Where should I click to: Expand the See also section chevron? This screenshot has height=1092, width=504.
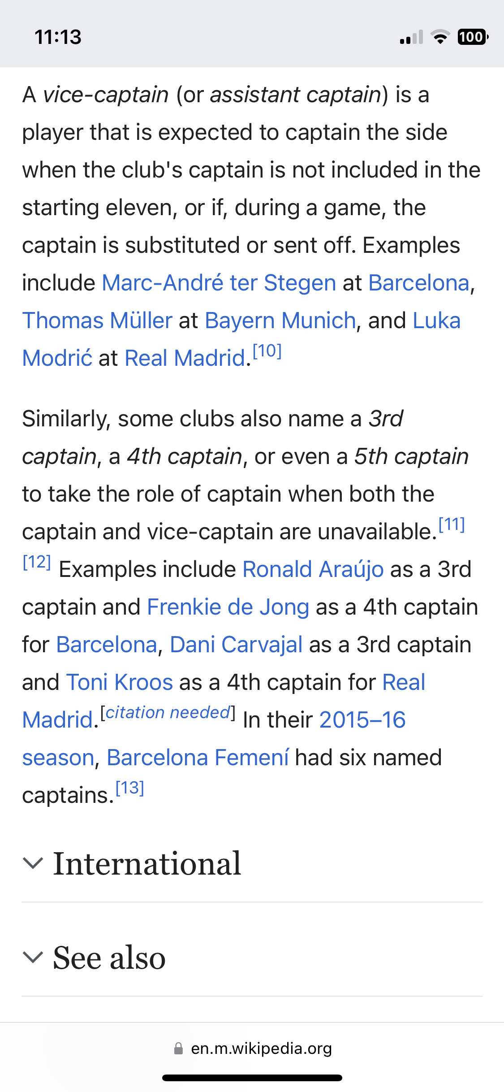click(33, 957)
